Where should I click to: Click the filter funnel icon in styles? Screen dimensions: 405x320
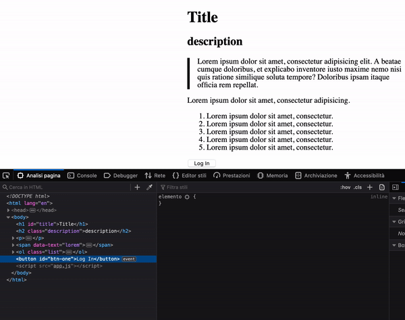coord(163,187)
